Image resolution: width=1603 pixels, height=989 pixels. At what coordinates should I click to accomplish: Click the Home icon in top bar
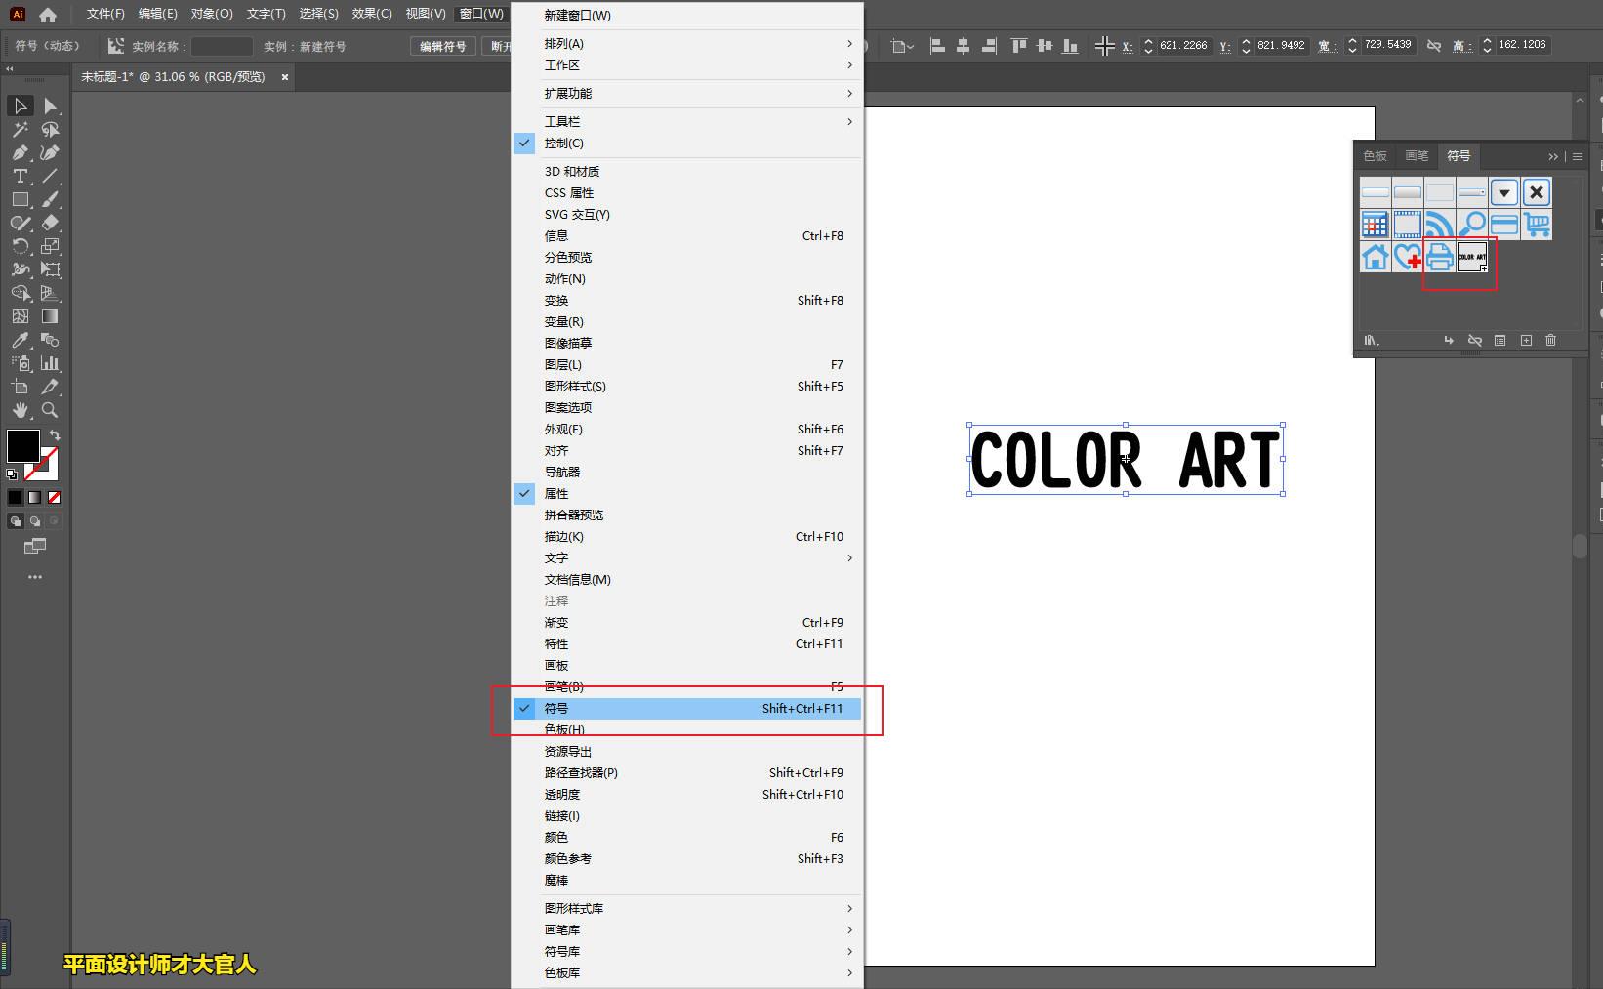pos(48,15)
